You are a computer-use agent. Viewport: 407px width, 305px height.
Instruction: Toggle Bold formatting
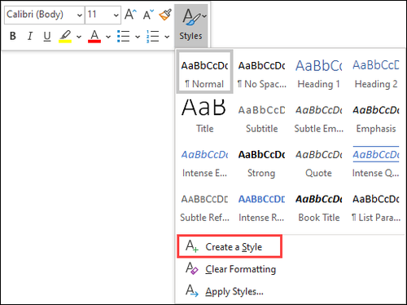click(x=13, y=36)
